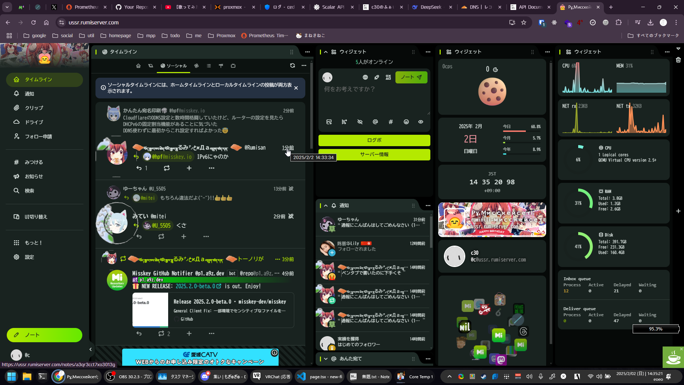The height and width of the screenshot is (385, 684).
Task: Click the poll icon in the post form
Action: point(344,122)
